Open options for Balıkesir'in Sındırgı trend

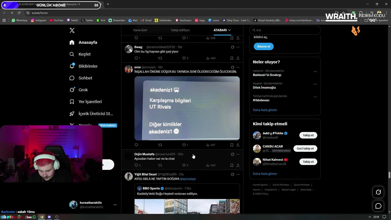pos(315,71)
